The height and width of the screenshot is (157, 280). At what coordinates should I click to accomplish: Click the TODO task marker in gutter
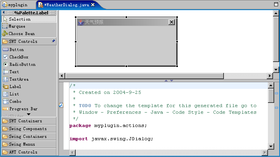tap(61, 105)
